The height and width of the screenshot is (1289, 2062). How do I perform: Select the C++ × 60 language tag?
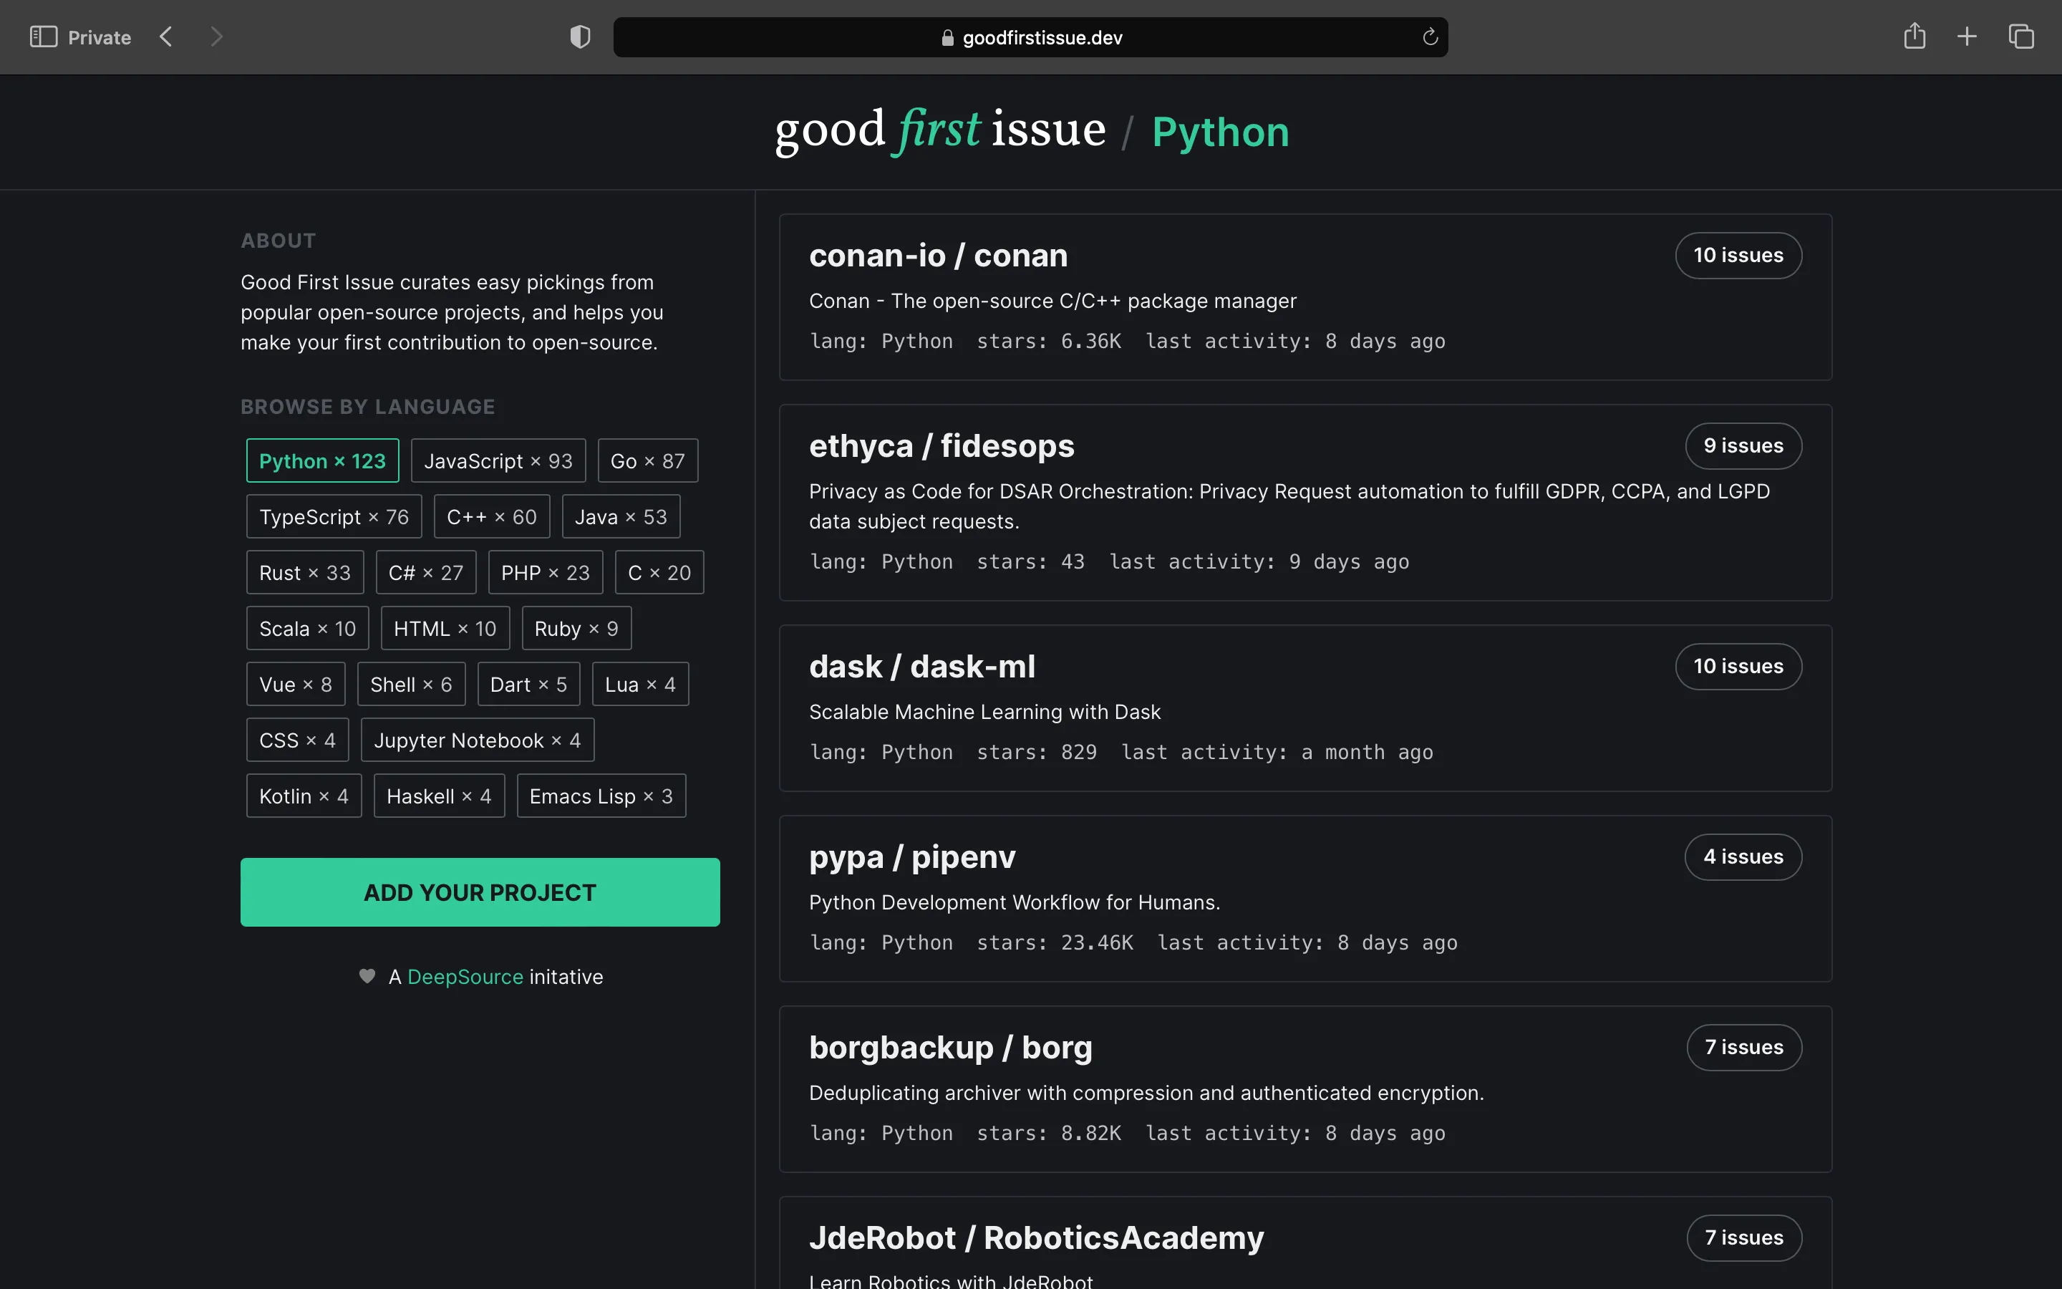tap(492, 516)
